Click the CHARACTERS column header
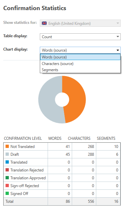The width and height of the screenshot is (124, 209). tap(79, 138)
